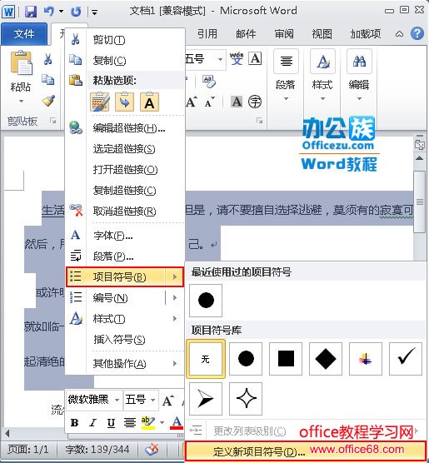429x463 pixels.
Task: Collapse the ribbon with the caret icon
Action: pyautogui.click(x=399, y=34)
